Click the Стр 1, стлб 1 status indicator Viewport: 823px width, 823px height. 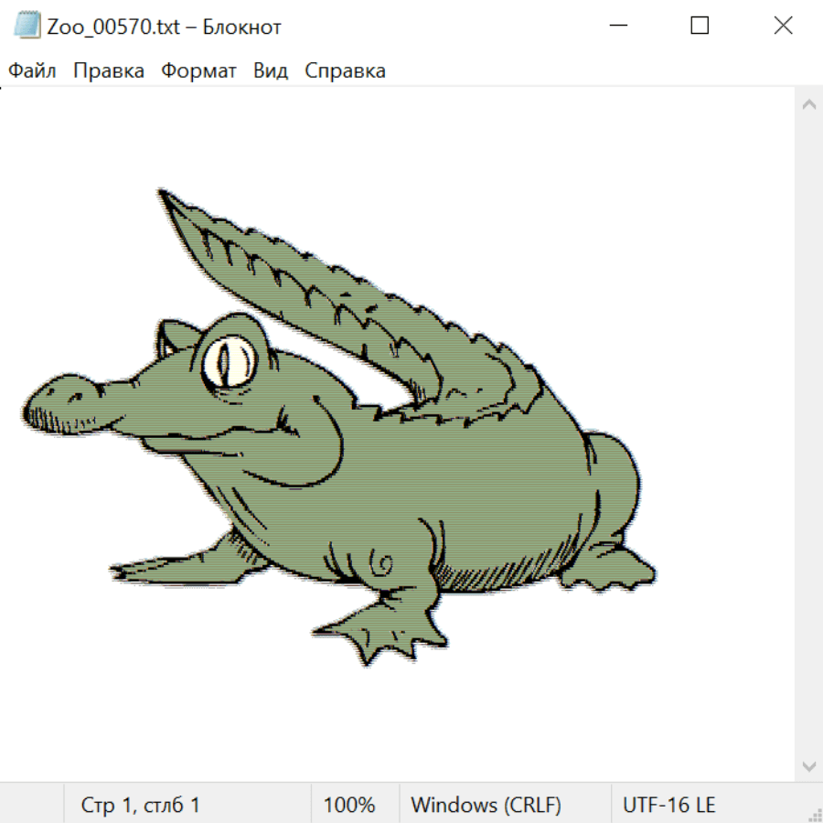click(140, 805)
